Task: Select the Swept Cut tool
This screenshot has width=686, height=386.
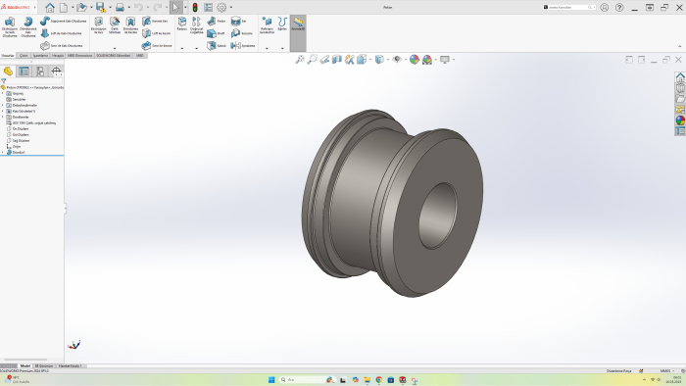Action: [155, 21]
